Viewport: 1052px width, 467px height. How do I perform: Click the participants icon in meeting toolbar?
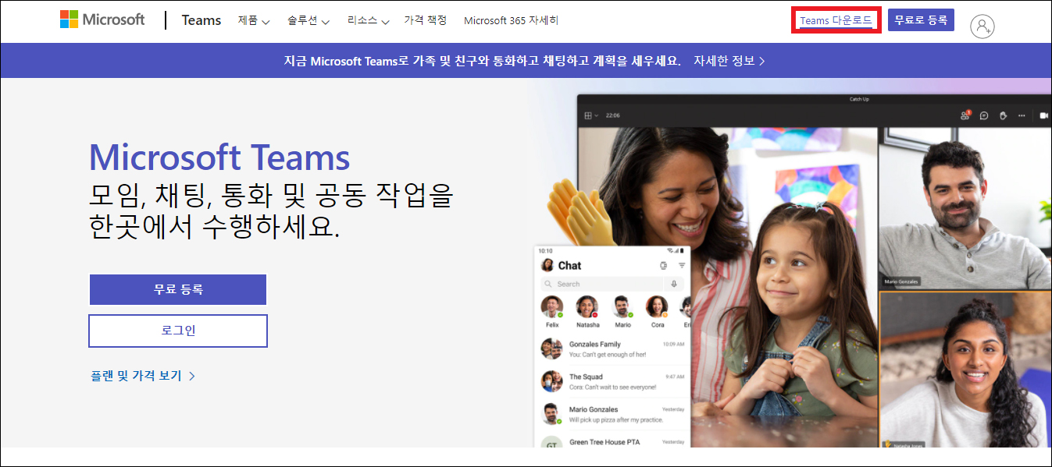965,115
